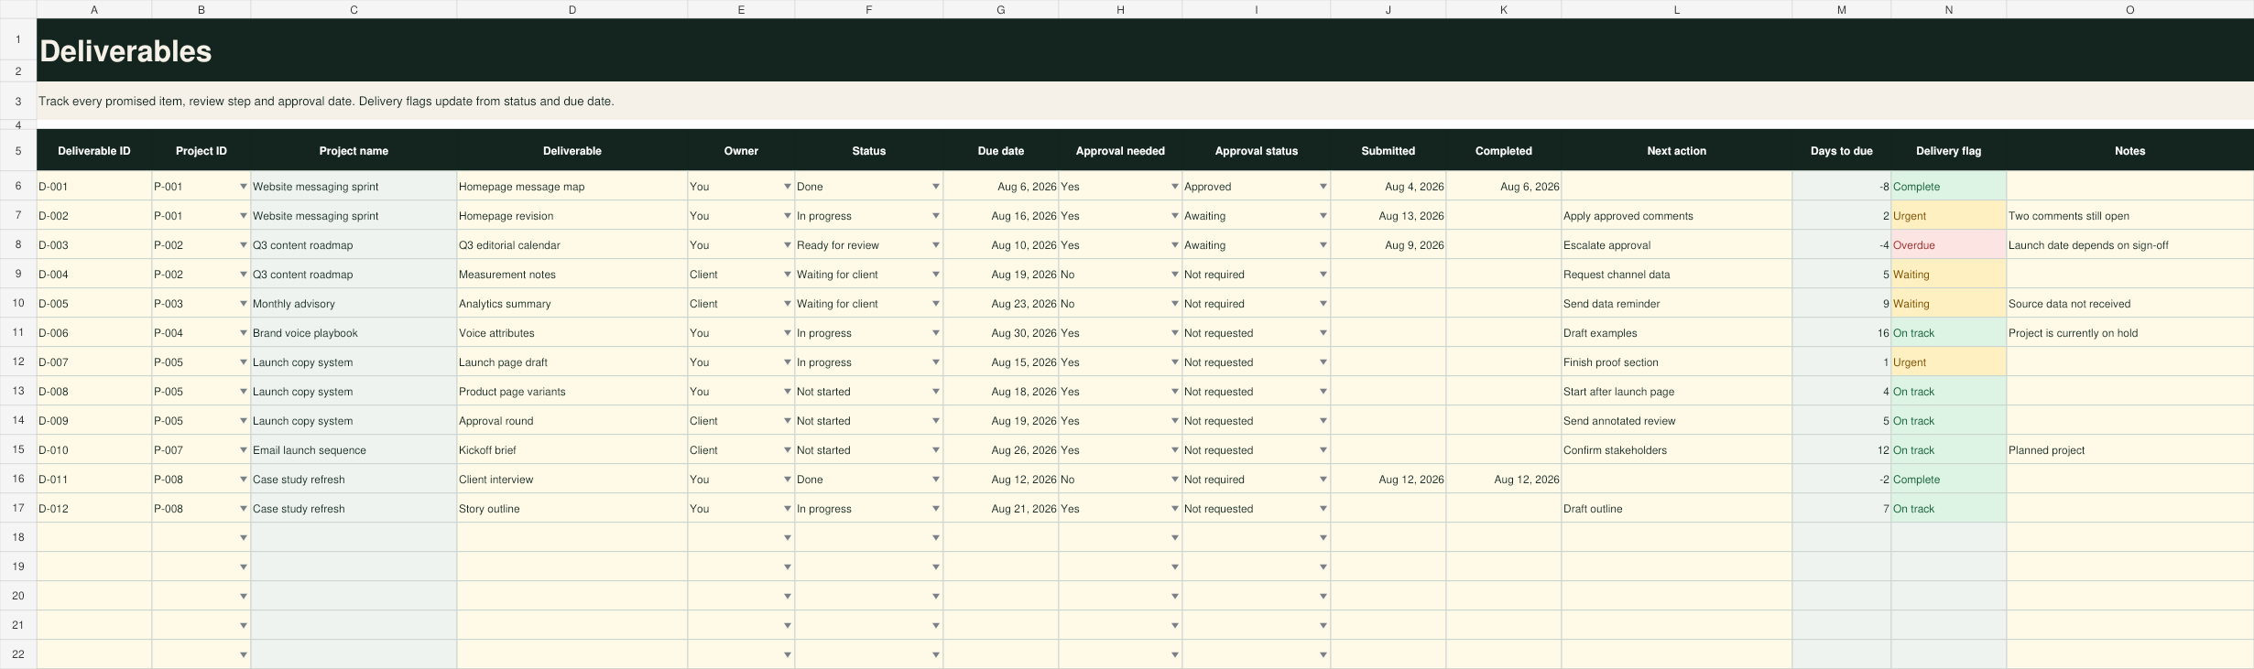Open Owner dropdown in empty row 22
Image resolution: width=2254 pixels, height=669 pixels.
tap(787, 654)
